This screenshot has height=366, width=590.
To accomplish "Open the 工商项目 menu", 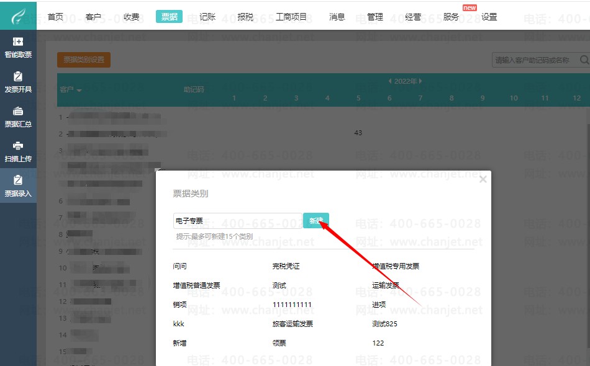I will click(x=291, y=17).
